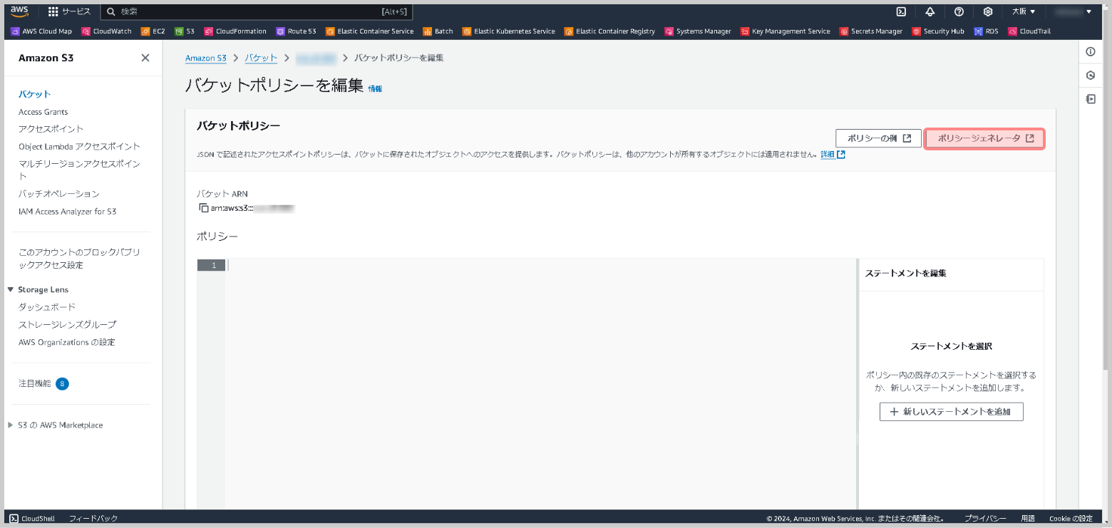
Task: Open 注目機能 with badge 8
Action: (43, 383)
